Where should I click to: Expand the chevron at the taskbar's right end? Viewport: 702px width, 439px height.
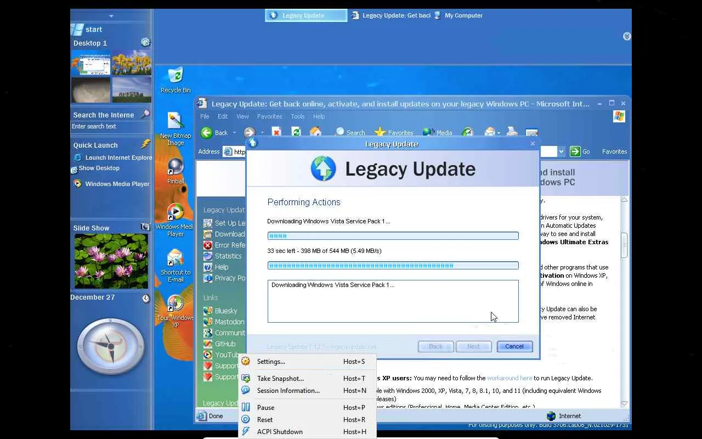coord(627,36)
